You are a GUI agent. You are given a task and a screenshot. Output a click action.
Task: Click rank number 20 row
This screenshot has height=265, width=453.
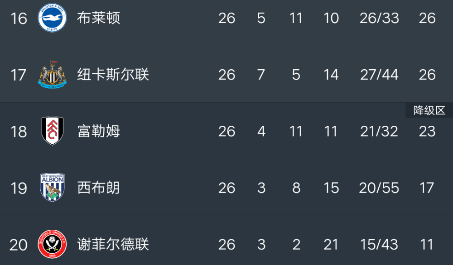[x=19, y=245]
